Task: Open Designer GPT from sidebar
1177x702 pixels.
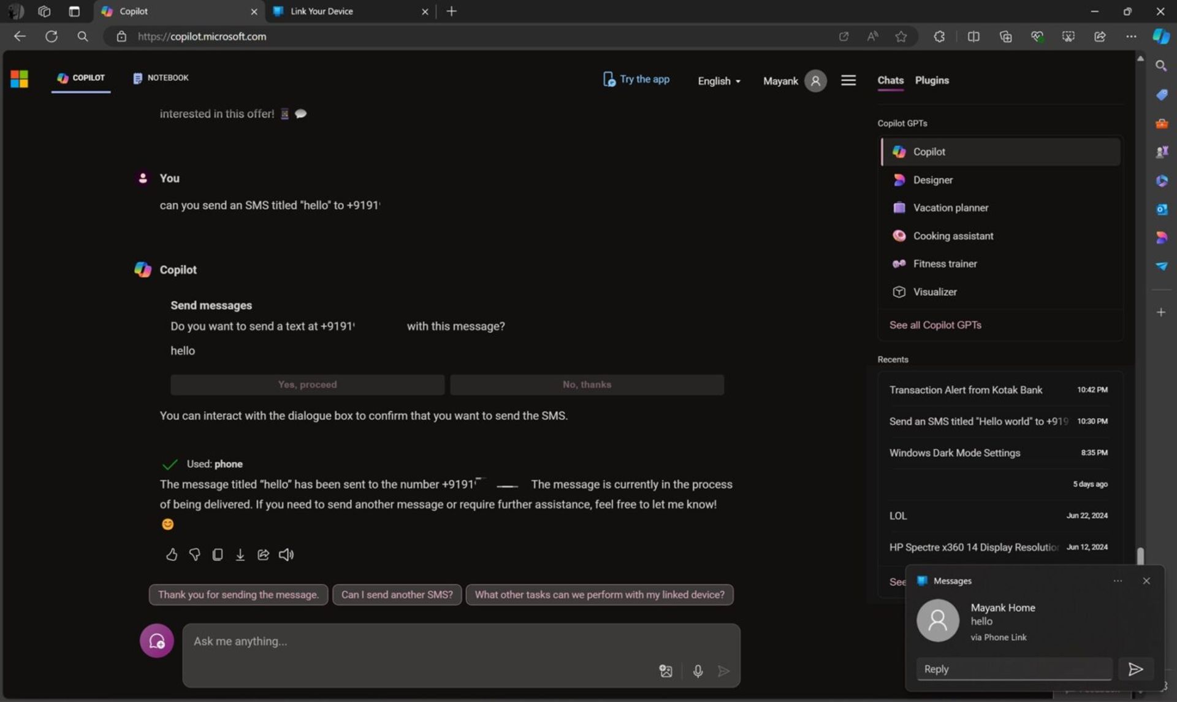Action: [x=933, y=180]
